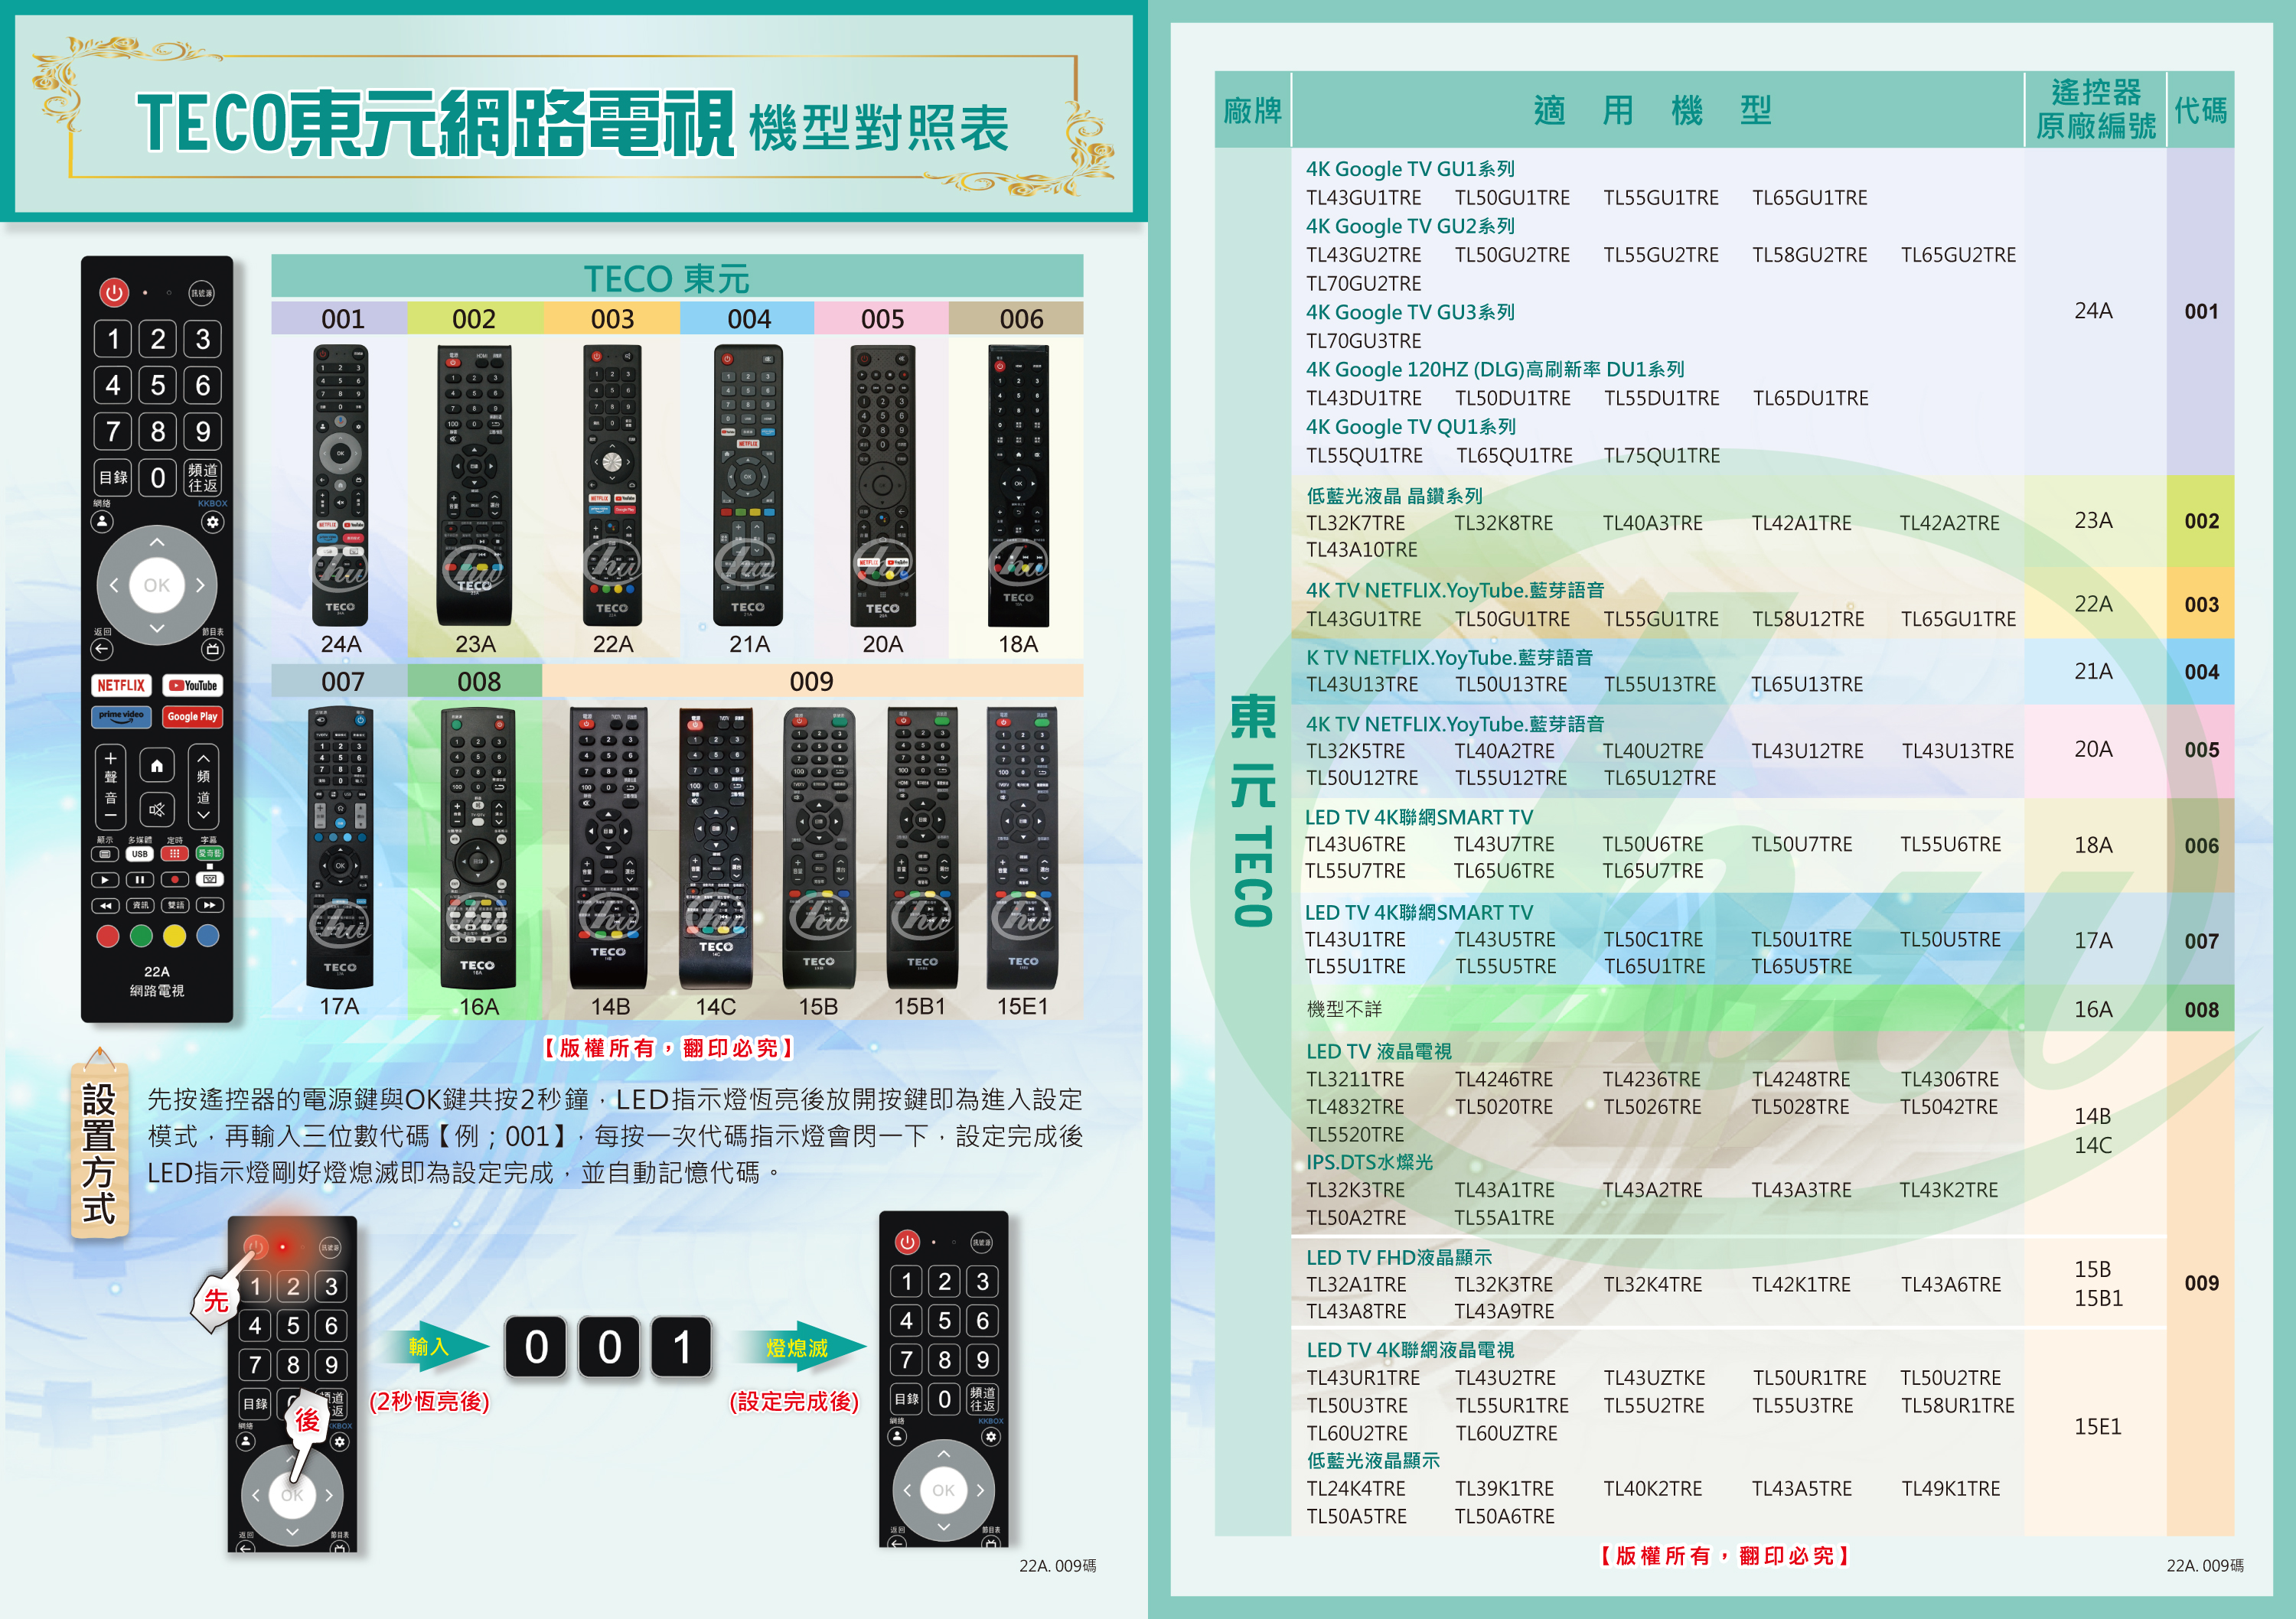
Task: Click the '1' digit box in the code example
Action: pos(681,1346)
